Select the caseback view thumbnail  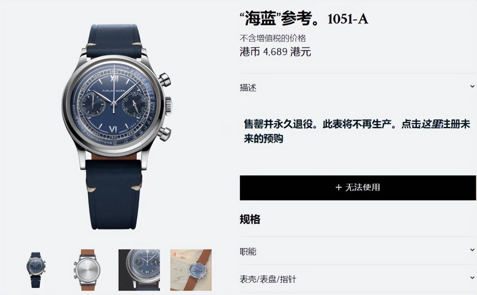coord(86,270)
